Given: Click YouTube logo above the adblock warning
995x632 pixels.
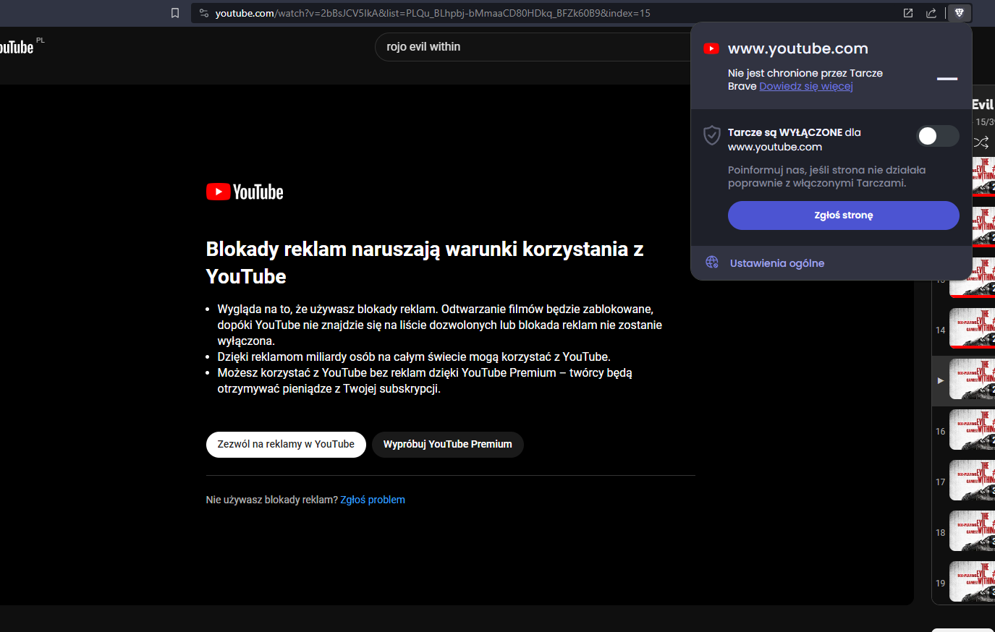Looking at the screenshot, I should pyautogui.click(x=245, y=192).
